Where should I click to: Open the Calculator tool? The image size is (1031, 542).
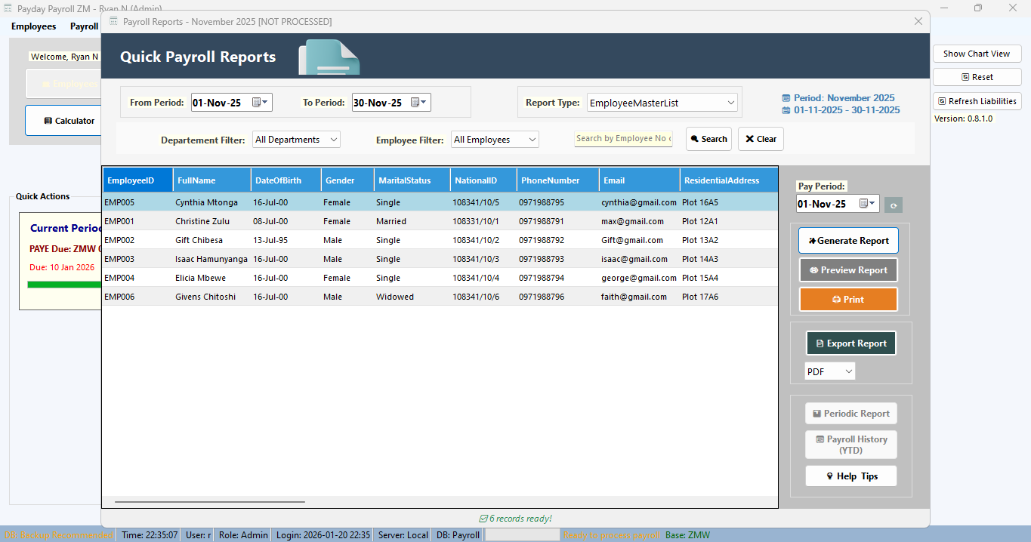(69, 121)
